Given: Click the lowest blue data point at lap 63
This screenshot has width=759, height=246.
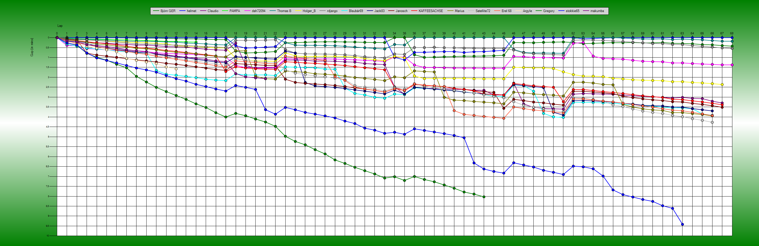Looking at the screenshot, I should (682, 224).
